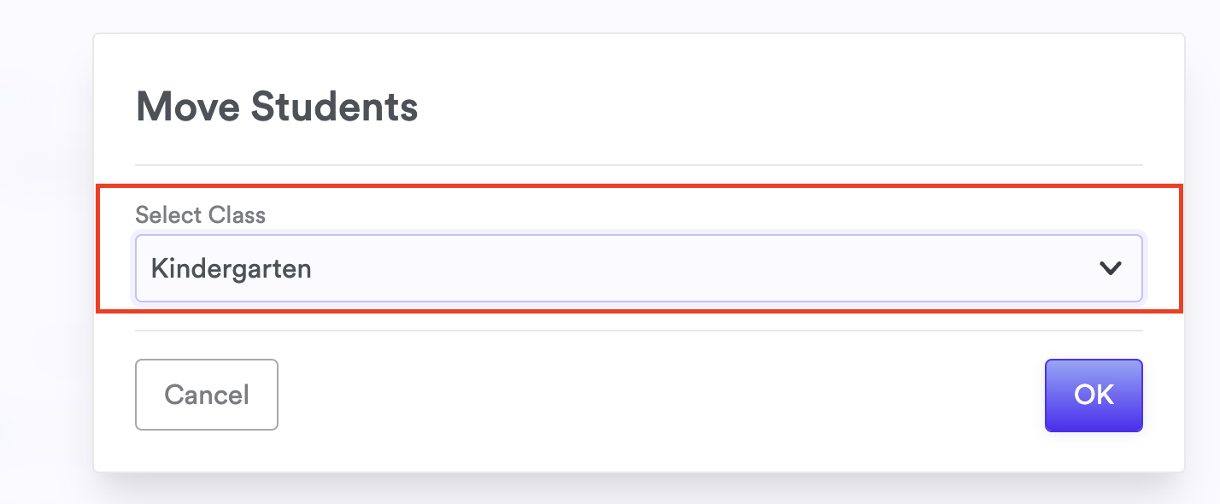Click the Move Students dialog title
Image resolution: width=1220 pixels, height=504 pixels.
click(x=277, y=108)
